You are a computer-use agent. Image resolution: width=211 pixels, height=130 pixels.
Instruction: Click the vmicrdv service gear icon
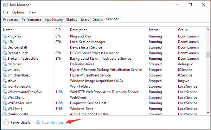5,70
